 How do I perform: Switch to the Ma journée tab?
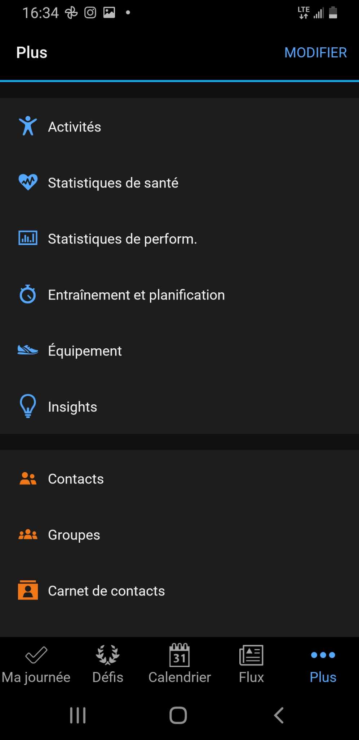tap(36, 664)
